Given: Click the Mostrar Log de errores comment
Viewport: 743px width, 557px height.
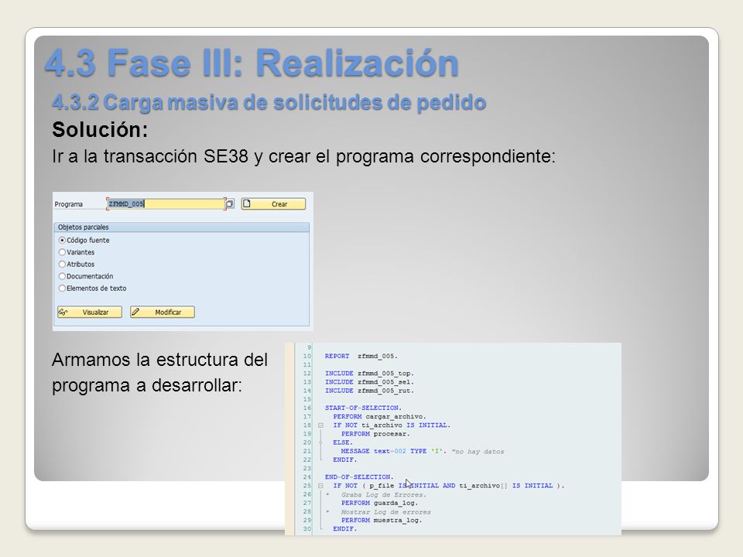Looking at the screenshot, I should point(385,512).
